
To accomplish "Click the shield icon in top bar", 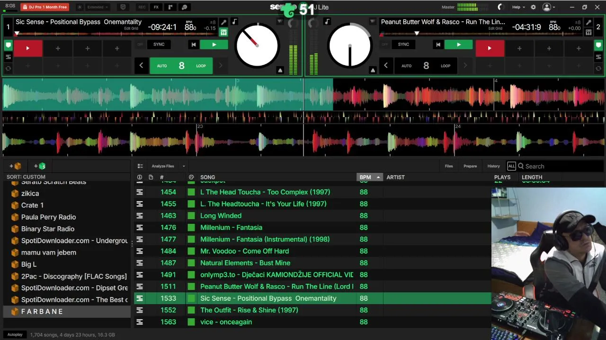I will (123, 7).
